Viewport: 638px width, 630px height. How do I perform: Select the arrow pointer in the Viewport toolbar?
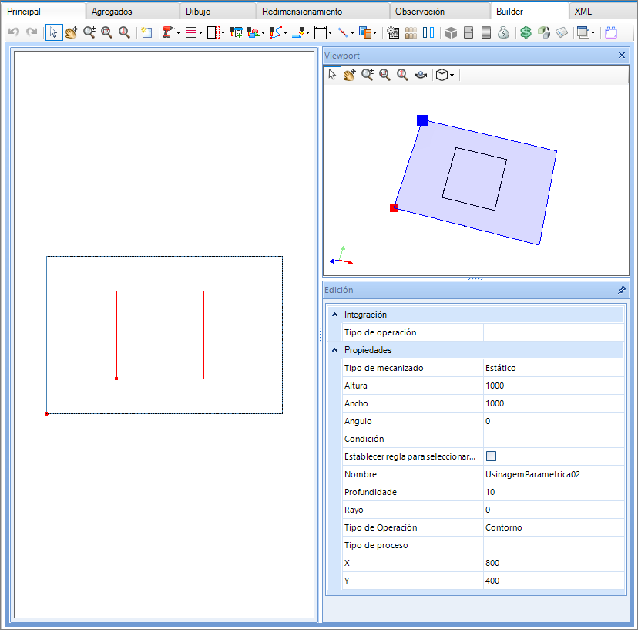(332, 75)
